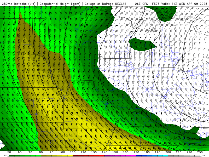
Task: Click the 80 knot legend label
Action: (x=41, y=152)
